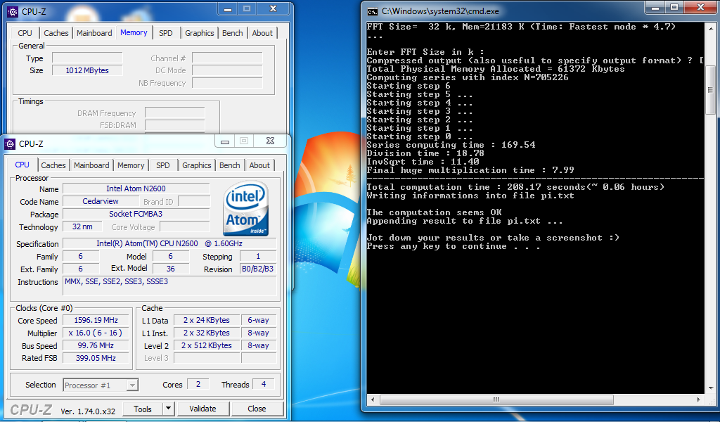Open the Bench tab in front CPU-Z window
The height and width of the screenshot is (422, 720).
(230, 165)
